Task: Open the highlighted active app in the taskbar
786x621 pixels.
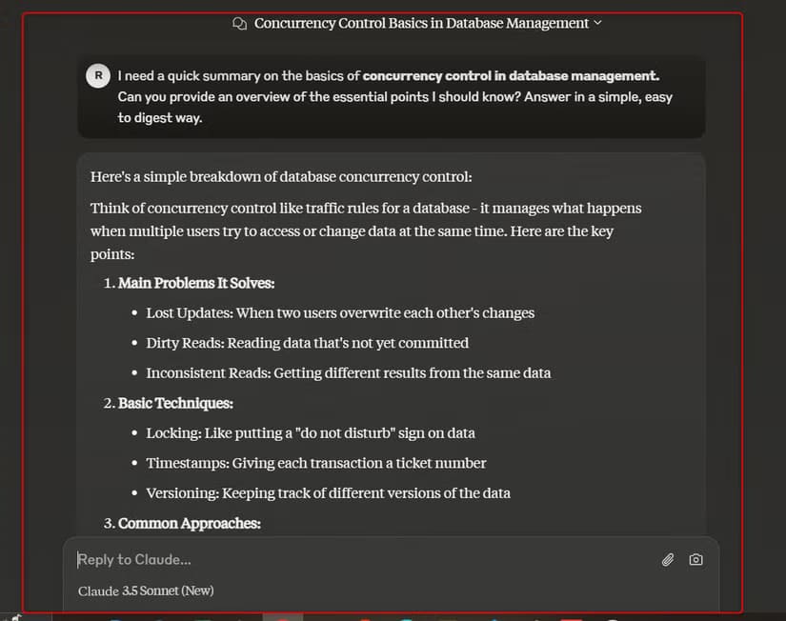Action: click(x=283, y=617)
